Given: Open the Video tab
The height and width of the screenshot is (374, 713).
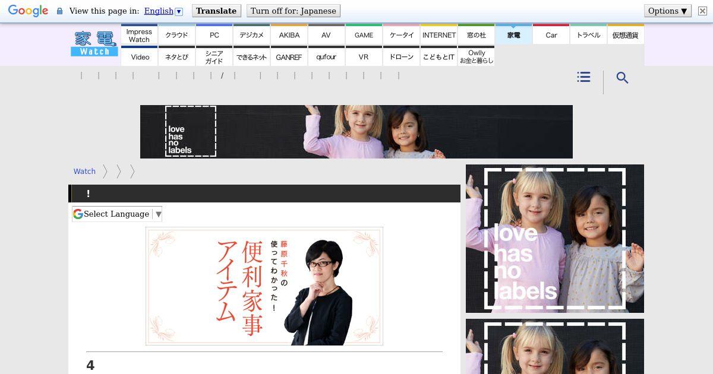Looking at the screenshot, I should 139,57.
